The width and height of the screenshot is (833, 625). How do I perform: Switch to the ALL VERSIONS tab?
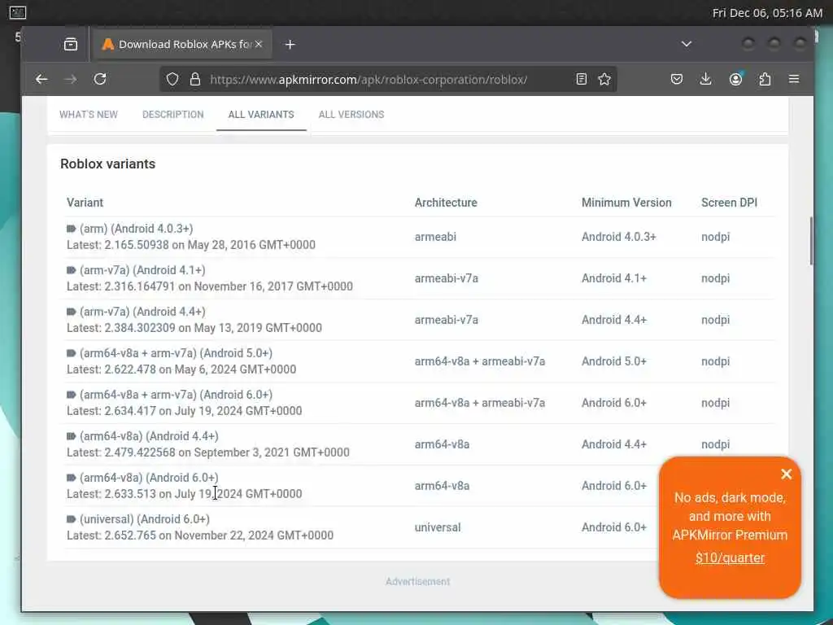coord(351,114)
